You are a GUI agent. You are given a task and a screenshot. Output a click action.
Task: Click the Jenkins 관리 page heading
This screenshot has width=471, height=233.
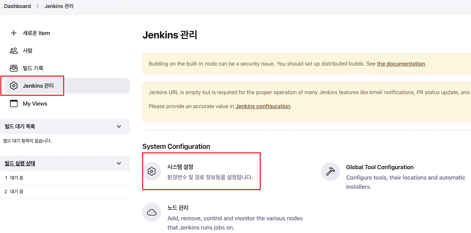tap(170, 35)
